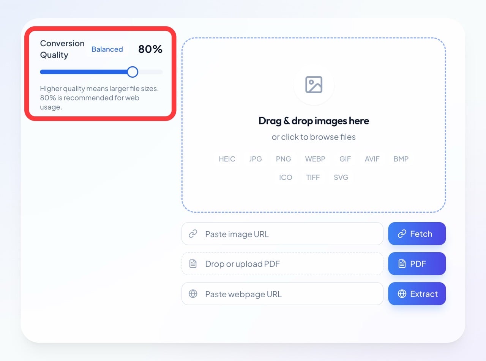
Task: Focus the Paste webpage URL field
Action: pos(282,294)
